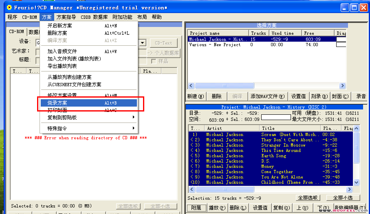The image size is (370, 214).
Task: Sort by Project name column header
Action: click(x=218, y=33)
